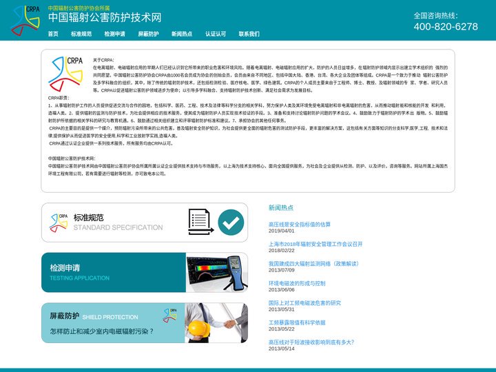Click the handshake and helmet photo

point(216,322)
